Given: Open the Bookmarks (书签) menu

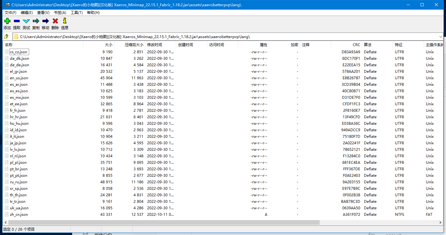Looking at the screenshot, I should point(60,13).
